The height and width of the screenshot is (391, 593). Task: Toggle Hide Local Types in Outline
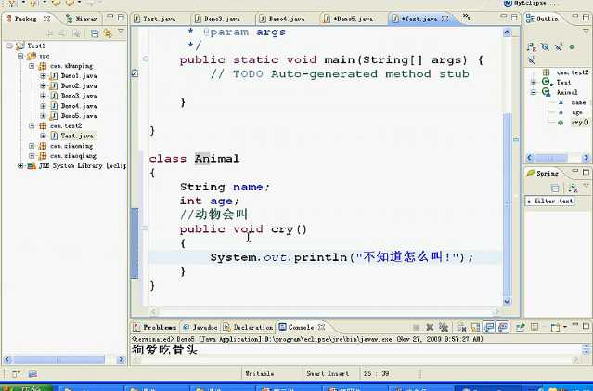coord(532,59)
